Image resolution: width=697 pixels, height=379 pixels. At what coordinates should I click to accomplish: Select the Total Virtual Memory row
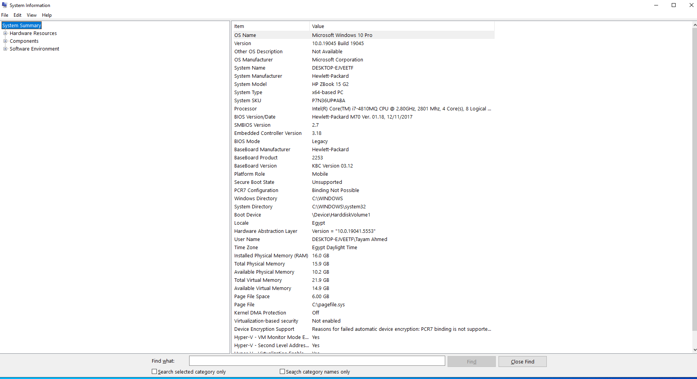[363, 280]
